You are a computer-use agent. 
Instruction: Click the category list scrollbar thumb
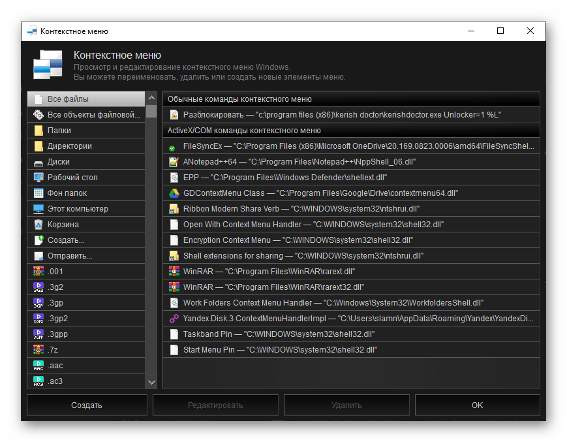point(151,111)
